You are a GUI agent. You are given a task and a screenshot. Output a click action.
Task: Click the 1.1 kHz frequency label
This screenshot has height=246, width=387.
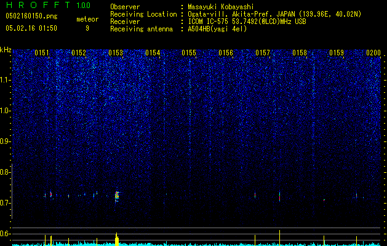pos(5,80)
